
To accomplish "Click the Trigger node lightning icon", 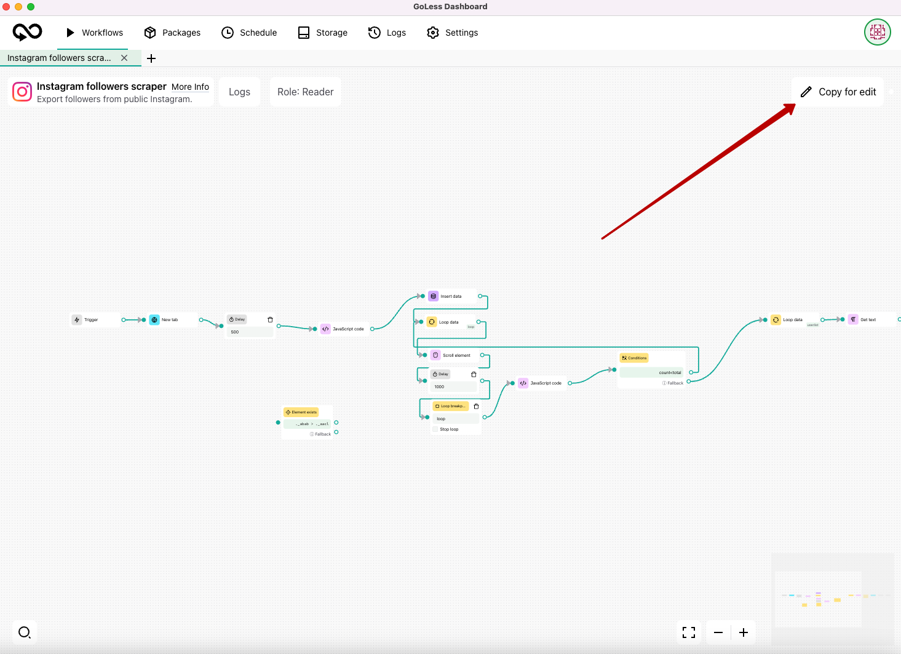I will point(77,320).
